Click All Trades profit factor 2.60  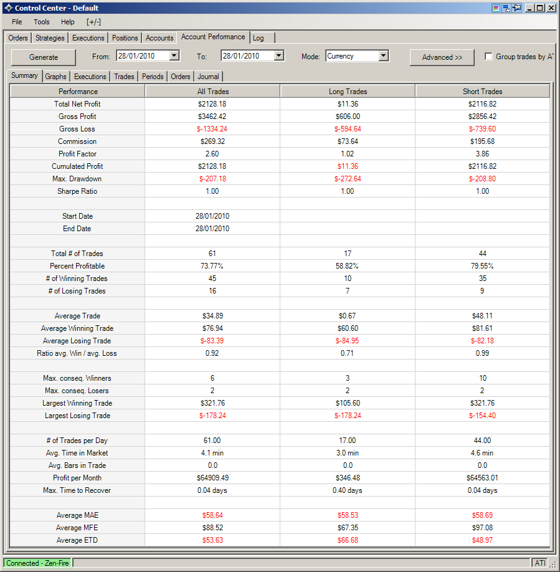[212, 153]
